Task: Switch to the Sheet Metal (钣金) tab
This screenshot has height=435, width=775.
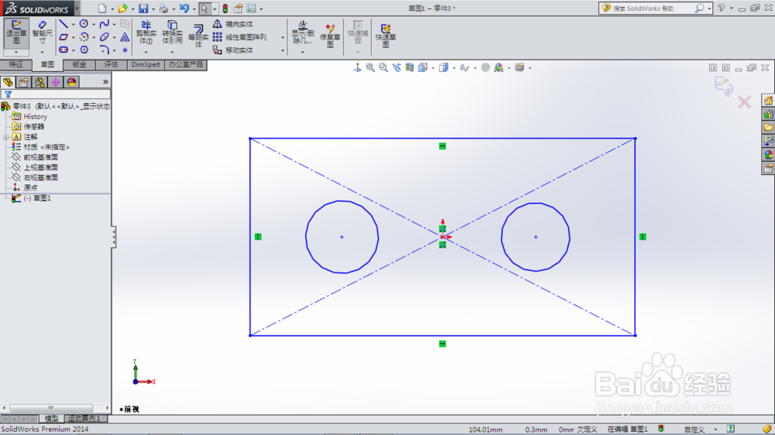Action: (79, 65)
